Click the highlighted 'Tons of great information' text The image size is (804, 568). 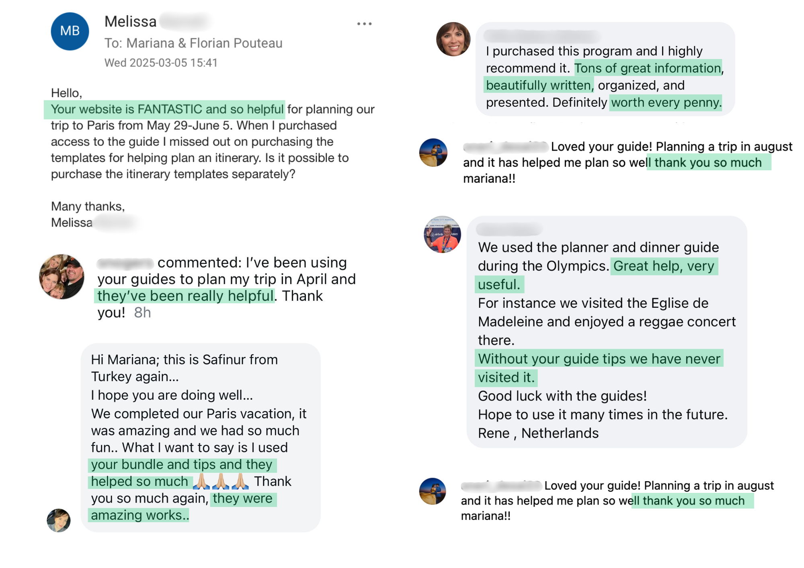click(648, 68)
